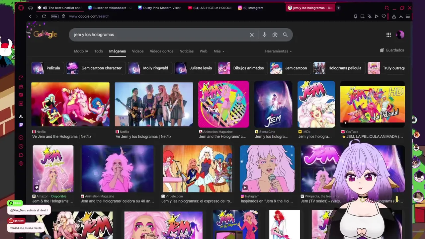
Task: Open Player sidebar icon
Action: 21,138
